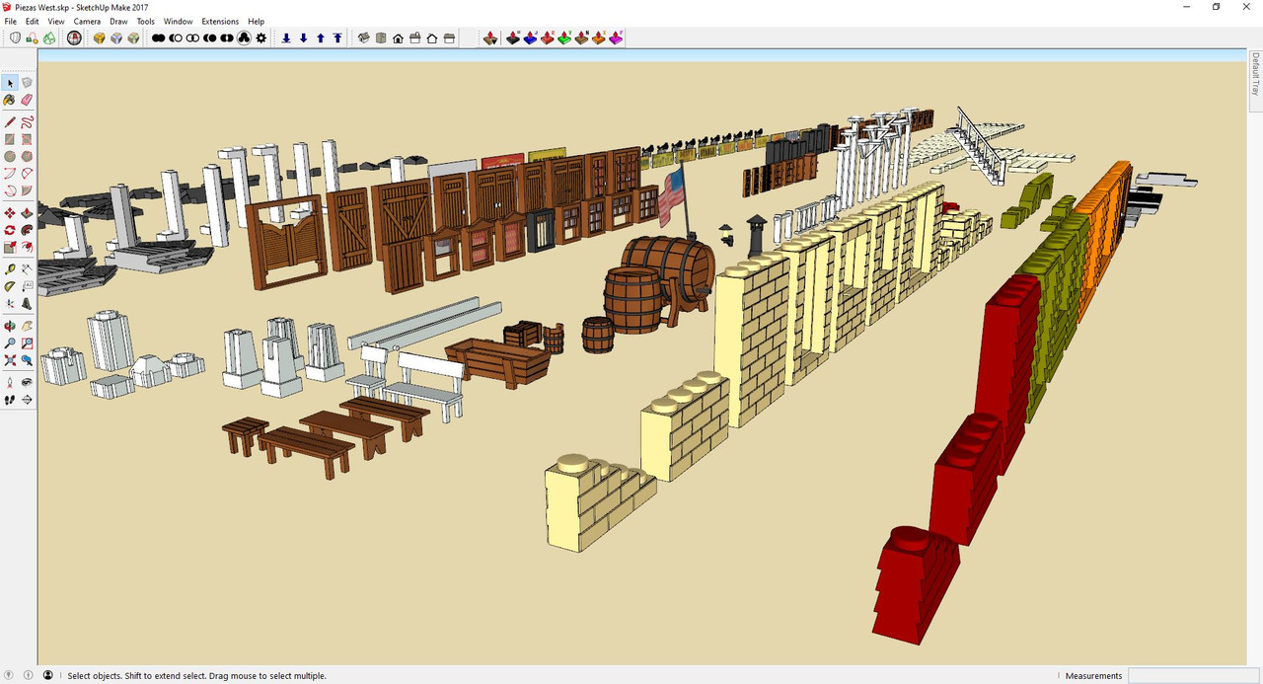Click Zoom Extents tool
This screenshot has width=1263, height=684.
pyautogui.click(x=10, y=360)
